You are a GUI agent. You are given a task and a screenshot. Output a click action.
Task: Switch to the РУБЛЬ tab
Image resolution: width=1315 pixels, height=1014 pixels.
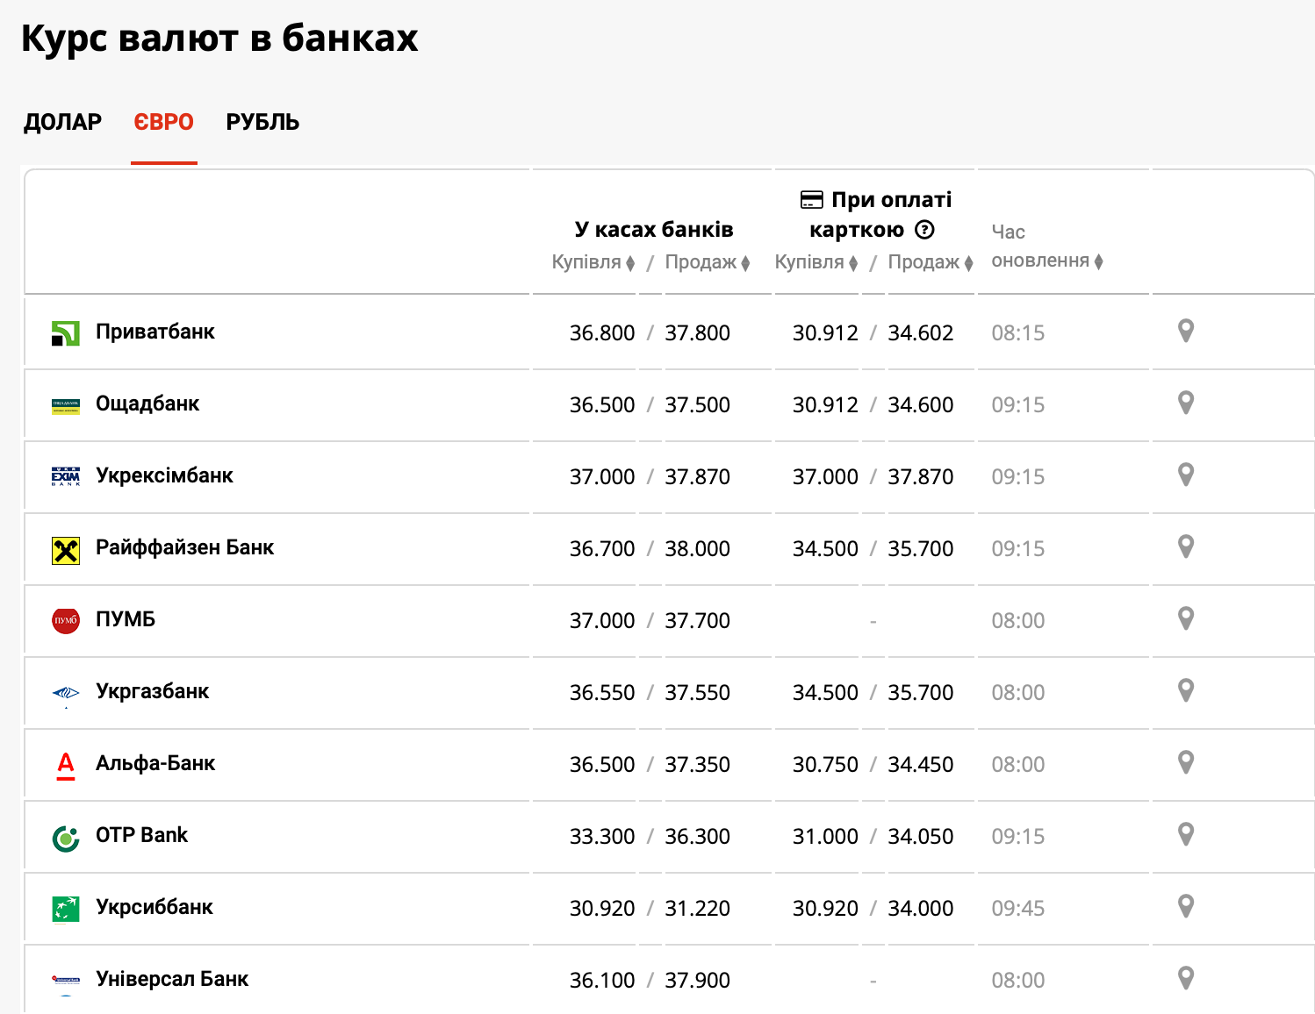262,122
